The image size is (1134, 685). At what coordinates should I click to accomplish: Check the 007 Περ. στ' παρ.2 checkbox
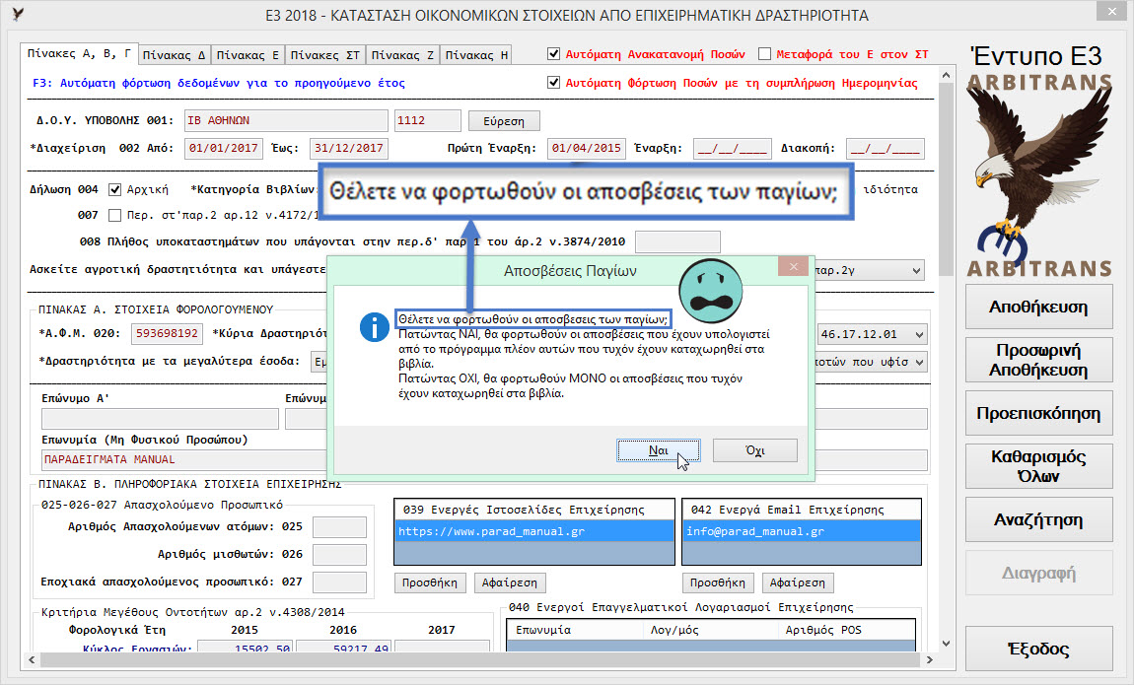pos(114,215)
